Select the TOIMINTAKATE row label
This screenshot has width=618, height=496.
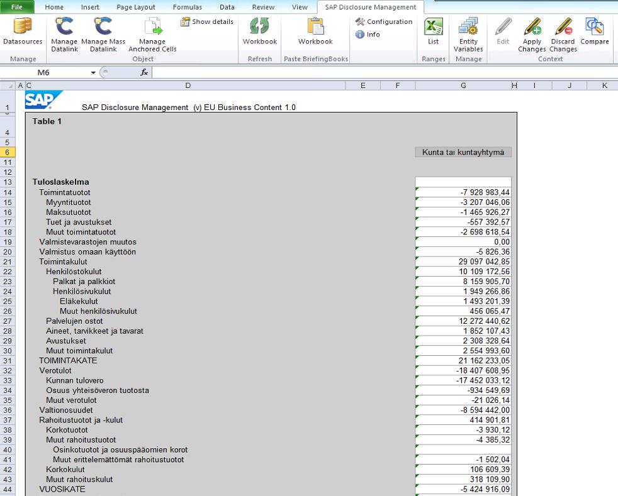68,361
